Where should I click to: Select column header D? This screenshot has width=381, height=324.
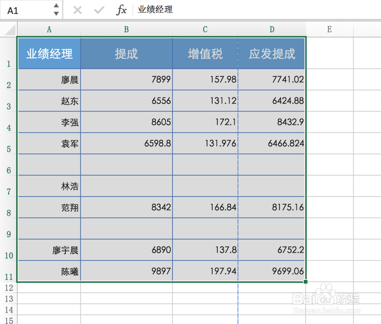[272, 29]
